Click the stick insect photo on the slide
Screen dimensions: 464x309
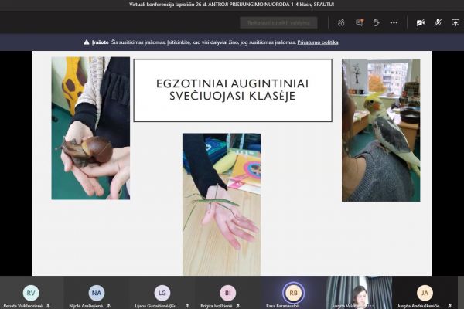(x=221, y=204)
